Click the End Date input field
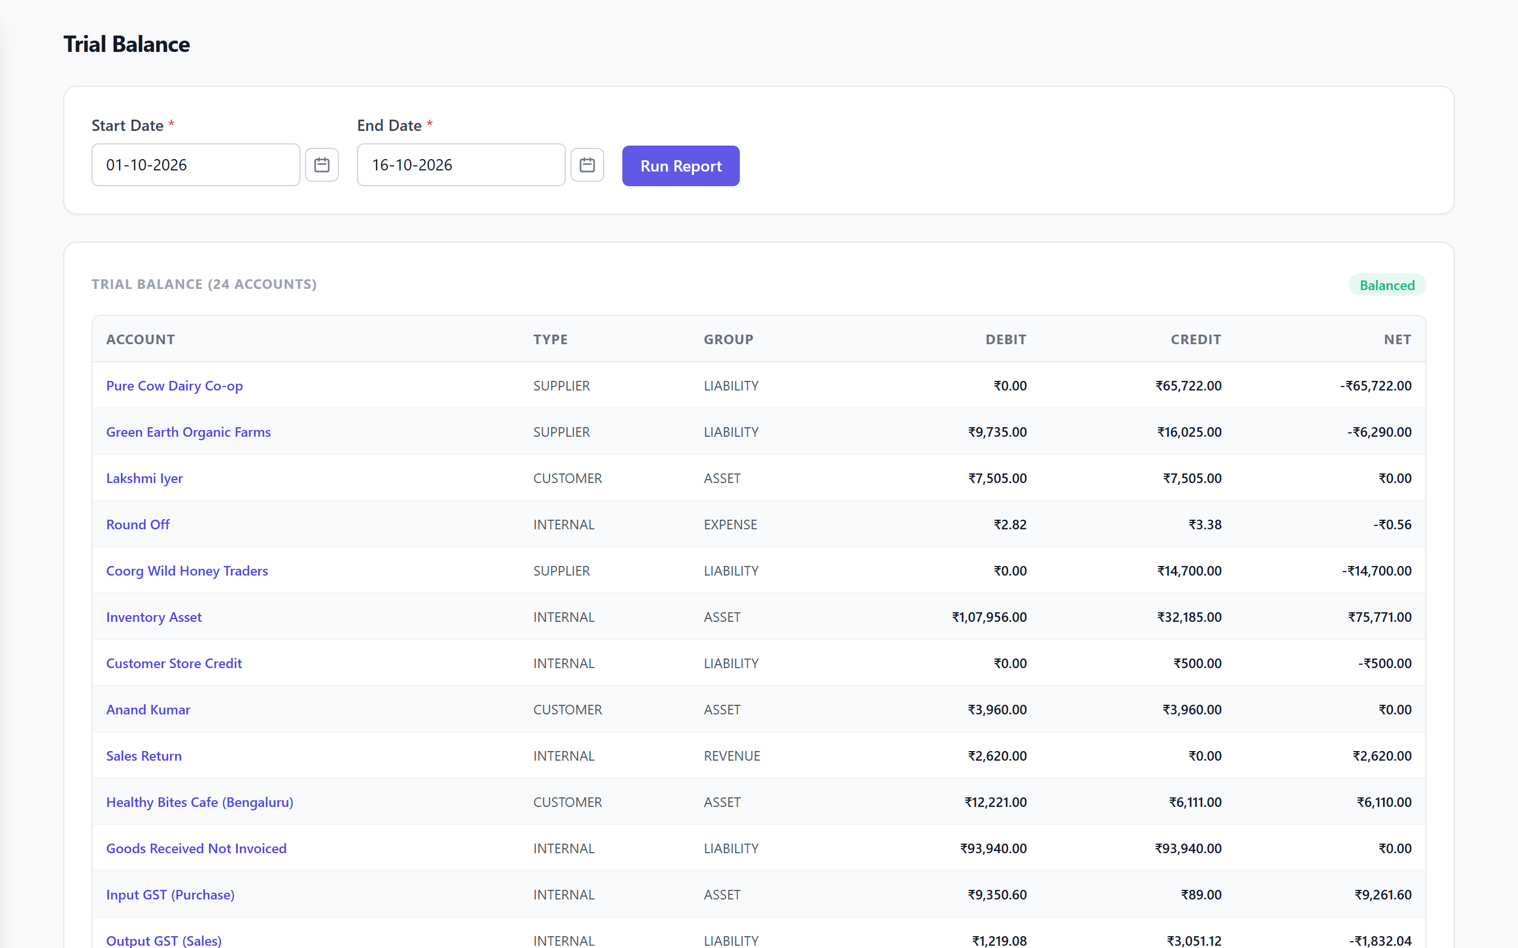 461,165
